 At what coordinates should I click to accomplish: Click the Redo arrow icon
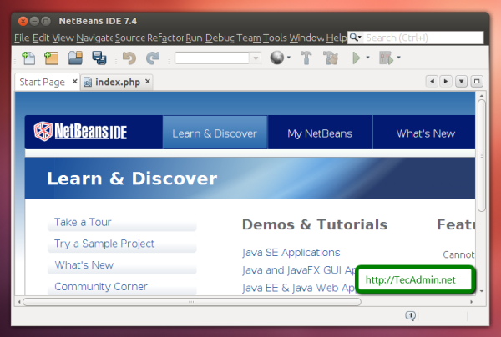(x=152, y=58)
